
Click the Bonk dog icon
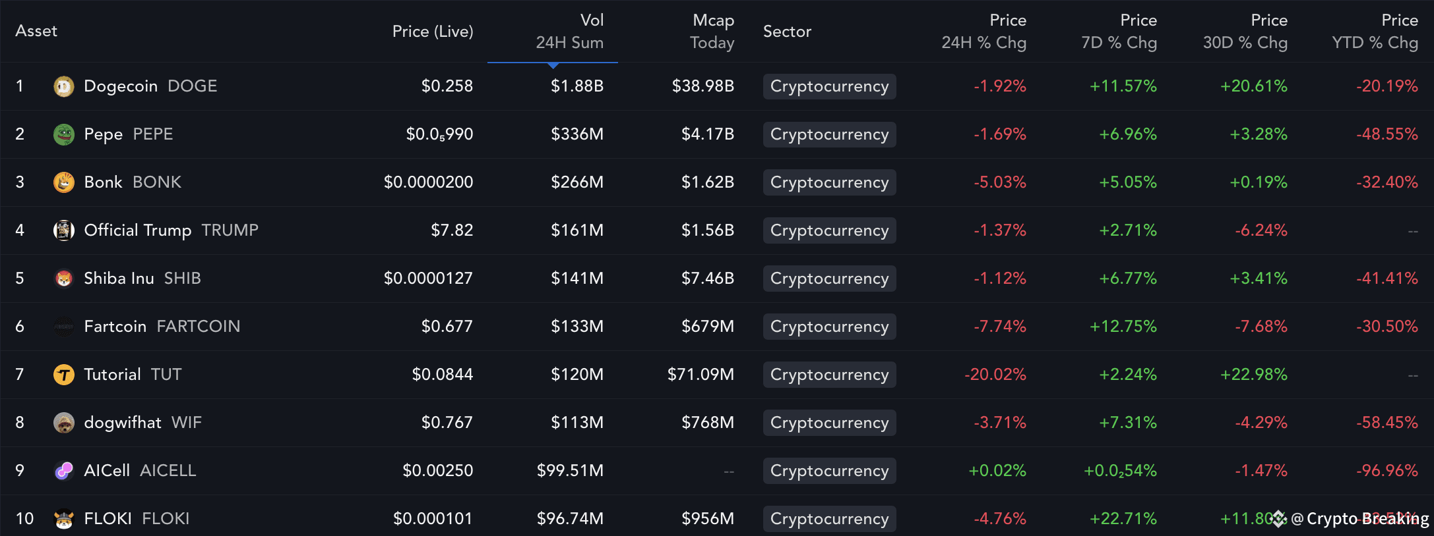[x=64, y=182]
